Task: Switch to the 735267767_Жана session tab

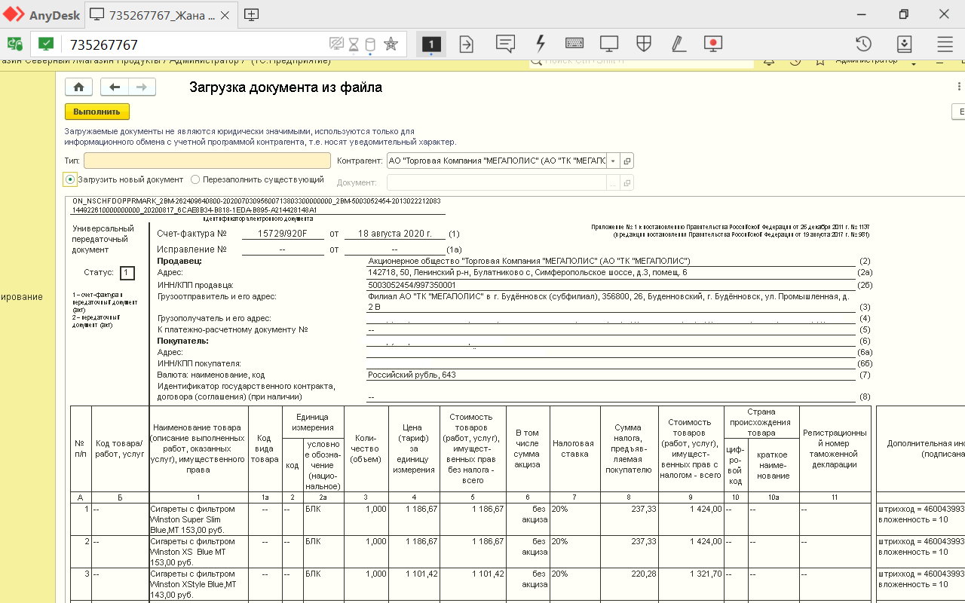Action: [x=161, y=14]
